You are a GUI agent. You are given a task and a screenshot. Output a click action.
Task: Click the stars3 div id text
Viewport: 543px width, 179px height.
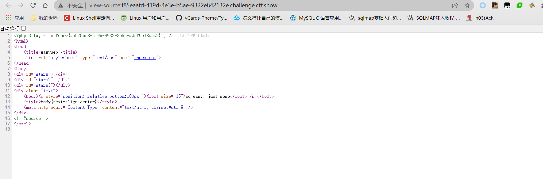pos(43,85)
